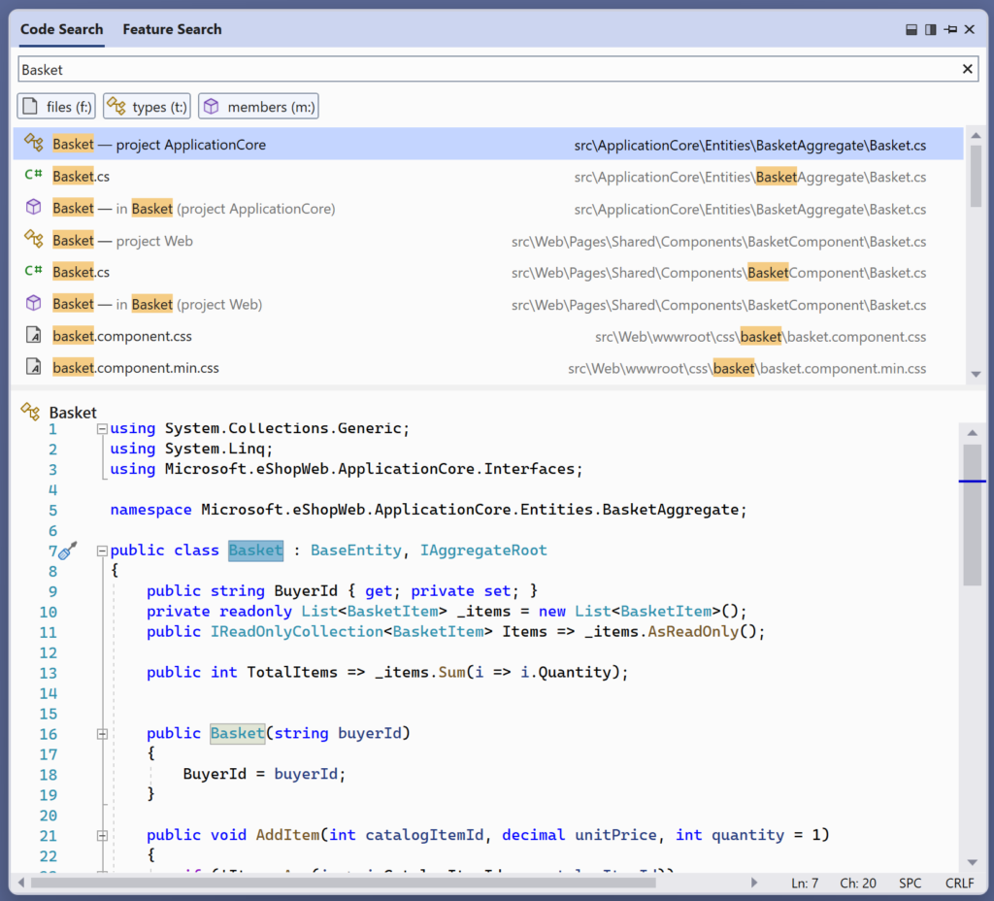Toggle the types (t:) filter
The image size is (994, 901).
147,106
